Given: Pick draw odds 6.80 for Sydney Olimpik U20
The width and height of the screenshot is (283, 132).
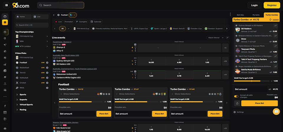Looking at the screenshot, I should [x=179, y=61].
